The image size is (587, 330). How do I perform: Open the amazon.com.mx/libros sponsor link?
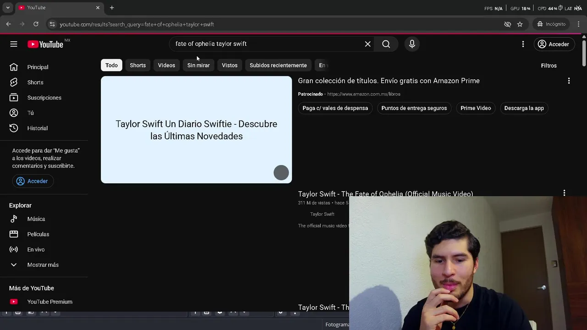pyautogui.click(x=364, y=94)
